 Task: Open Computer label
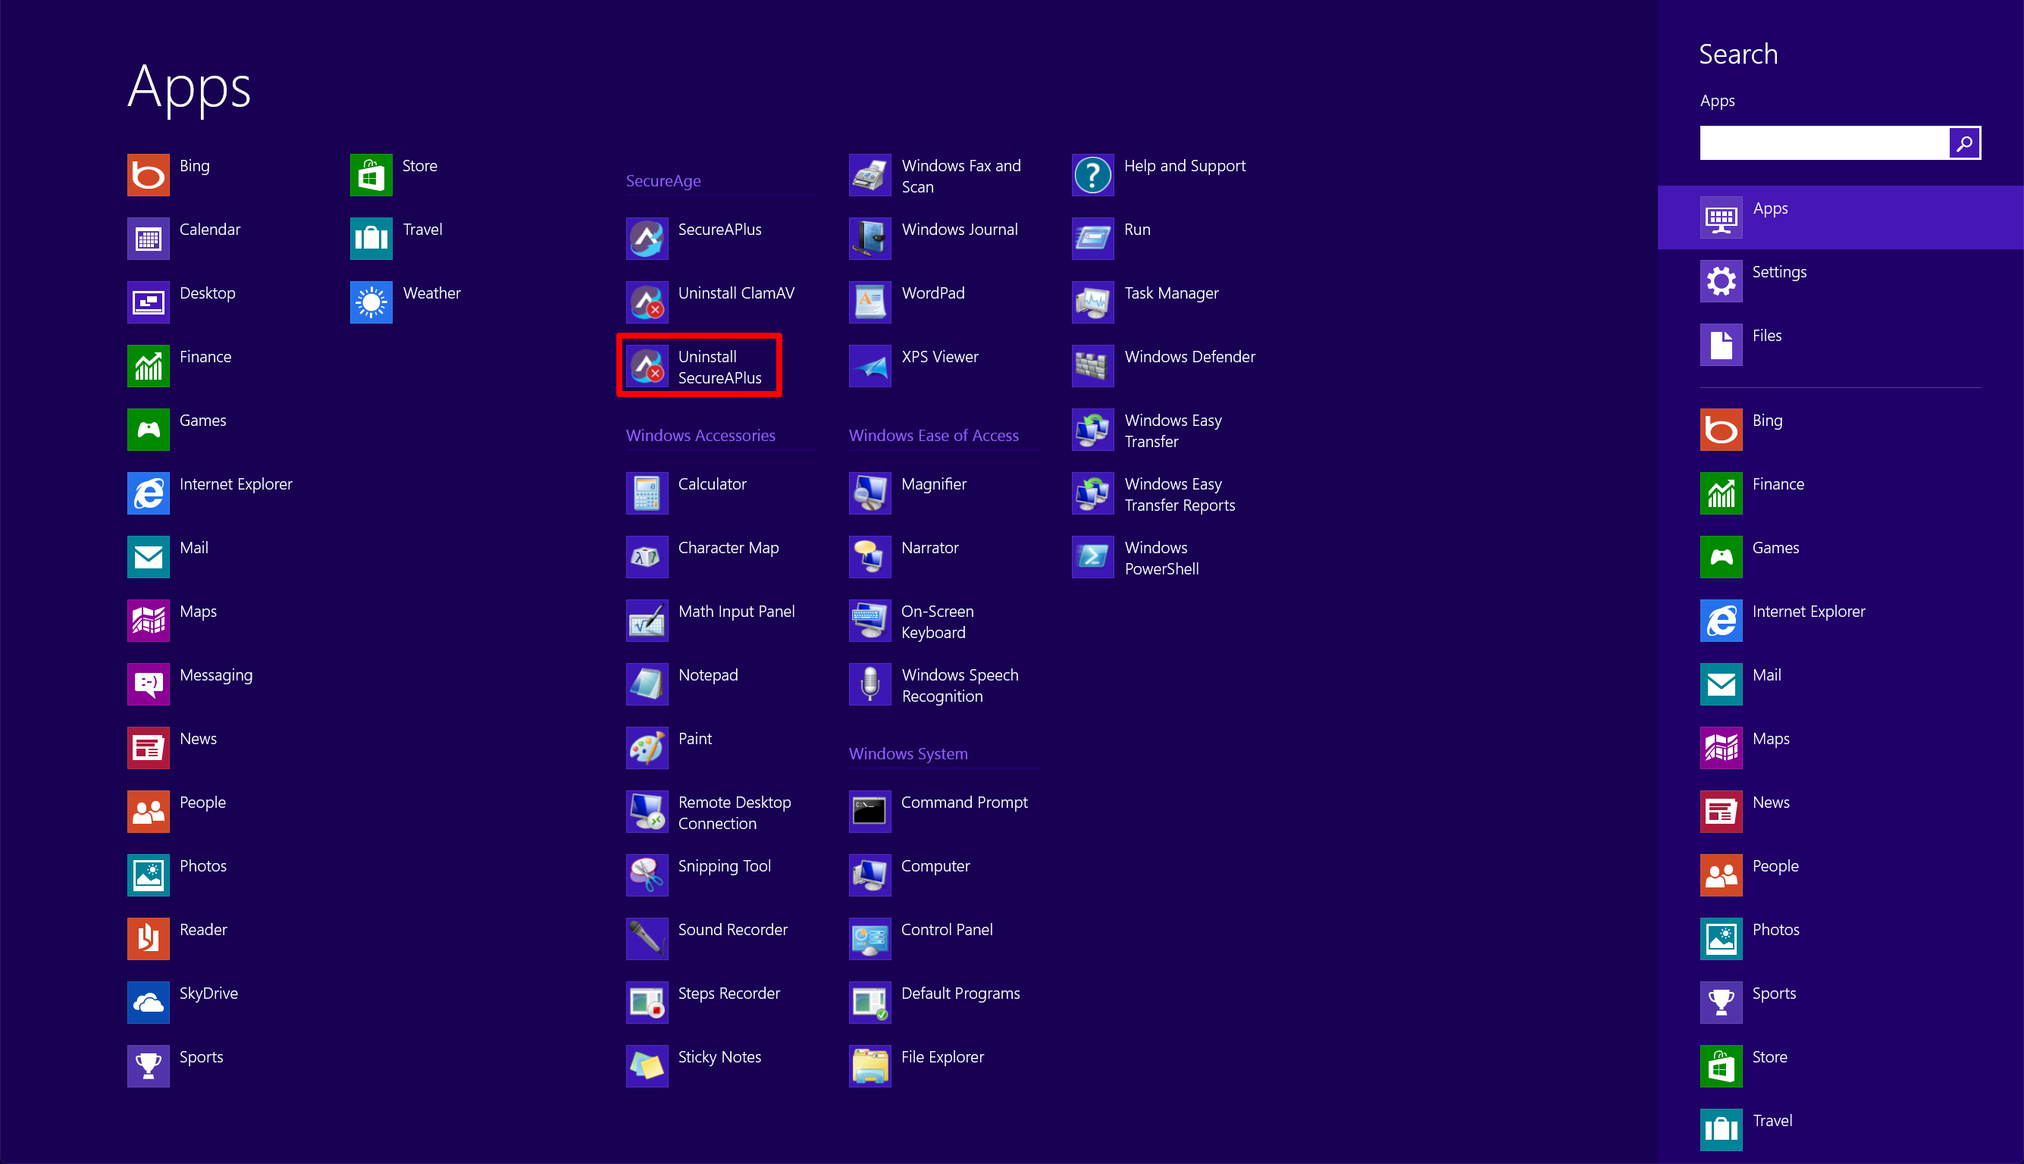point(935,866)
